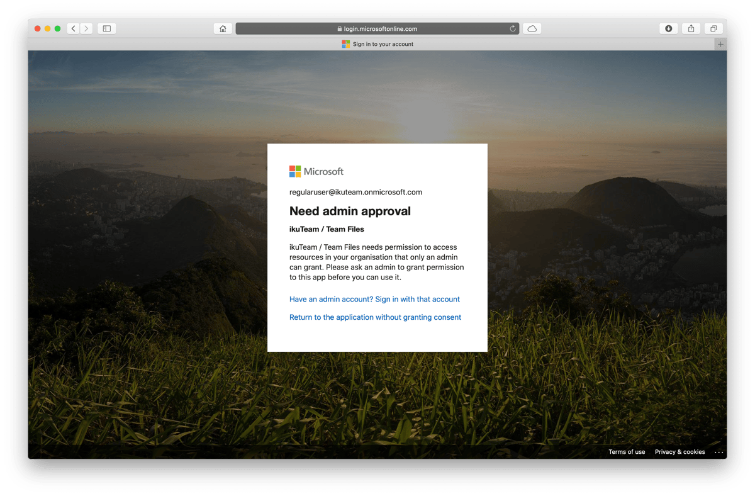
Task: Click the Microsoft logo in the dialog
Action: (x=316, y=171)
